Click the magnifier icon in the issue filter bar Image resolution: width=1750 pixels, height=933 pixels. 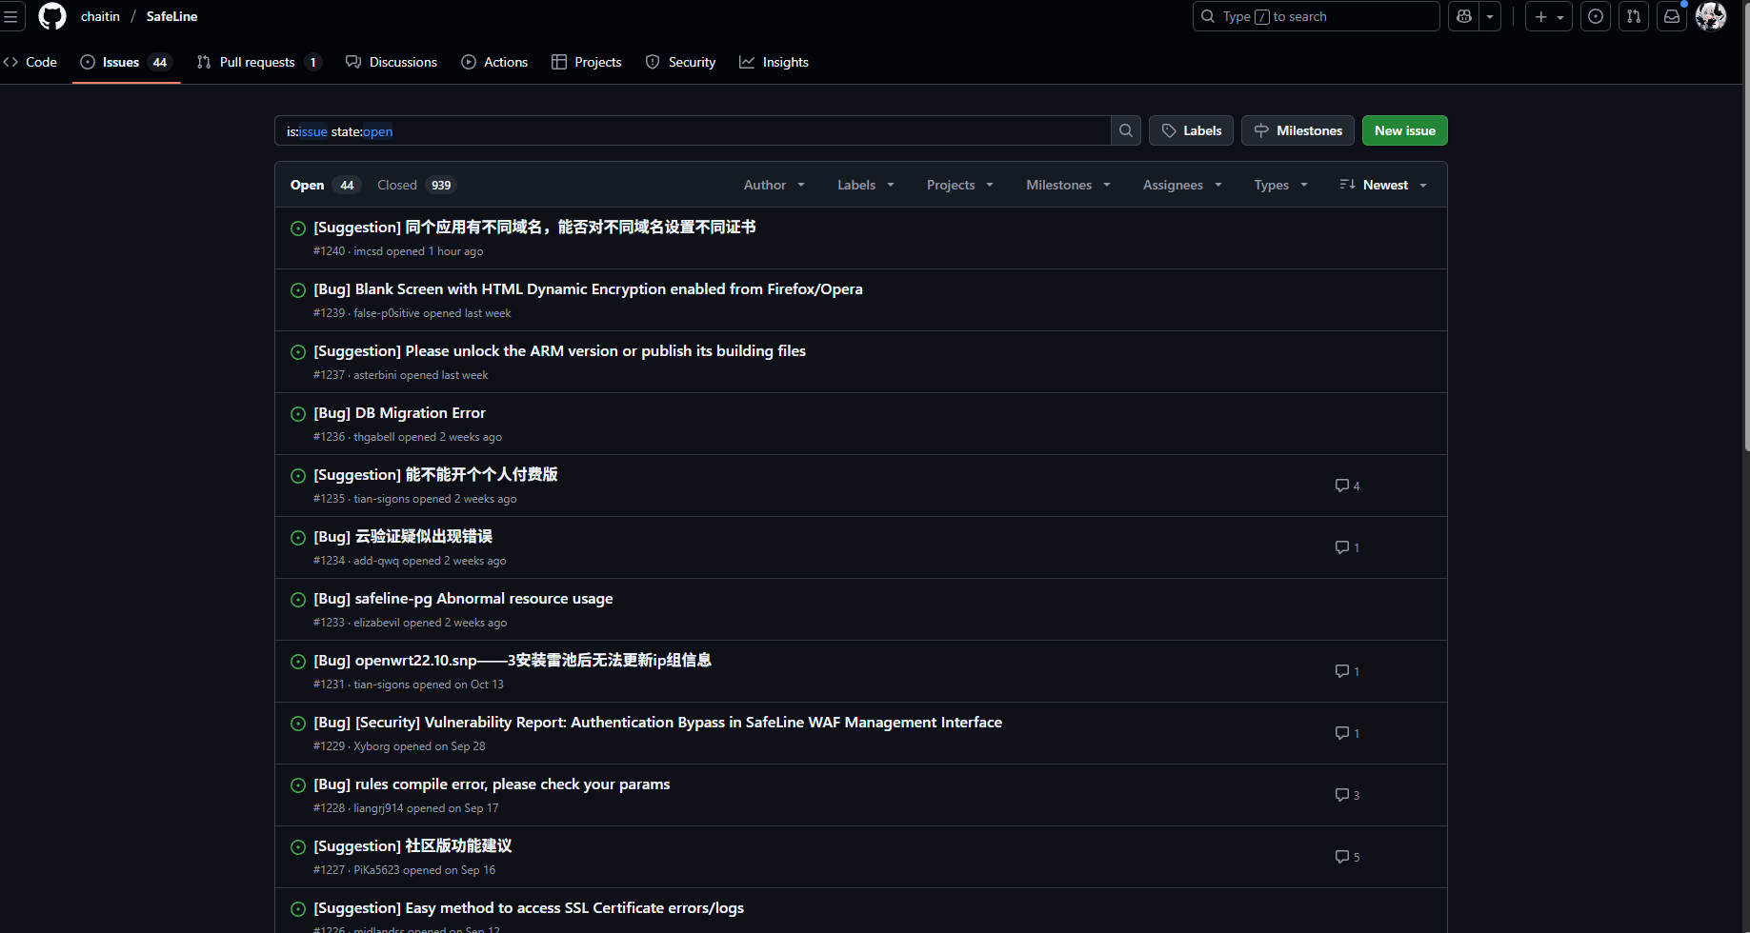[x=1125, y=130]
